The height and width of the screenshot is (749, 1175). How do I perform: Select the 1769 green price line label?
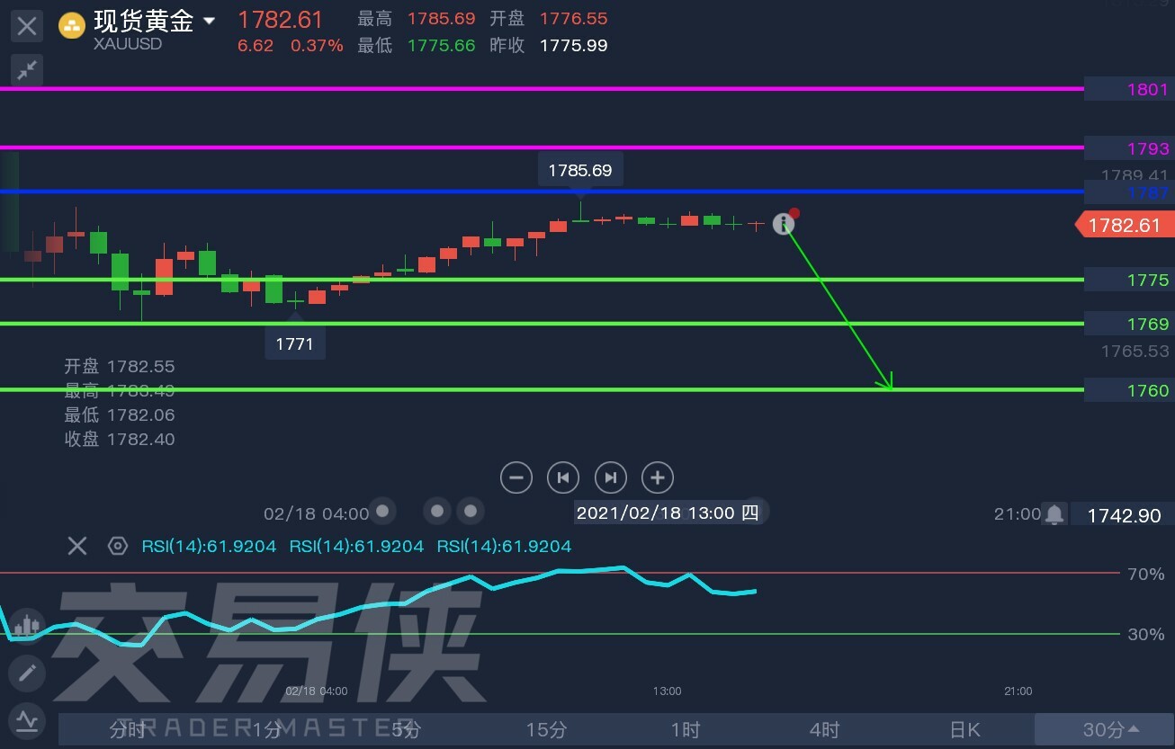[x=1129, y=324]
